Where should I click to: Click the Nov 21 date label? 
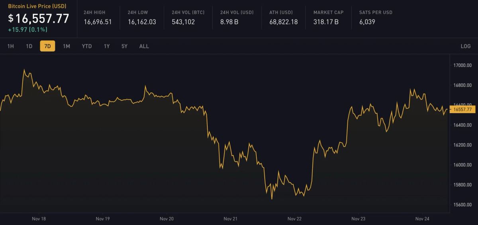click(231, 219)
